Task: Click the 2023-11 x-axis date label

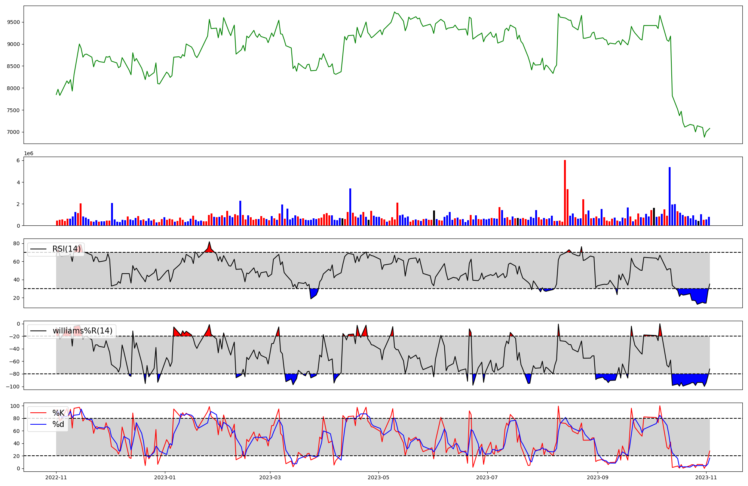Action: 706,477
